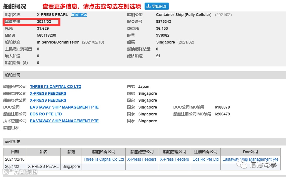Select X-PRESS PEARL cell in history table
This screenshot has height=177, width=286.
tap(44, 166)
